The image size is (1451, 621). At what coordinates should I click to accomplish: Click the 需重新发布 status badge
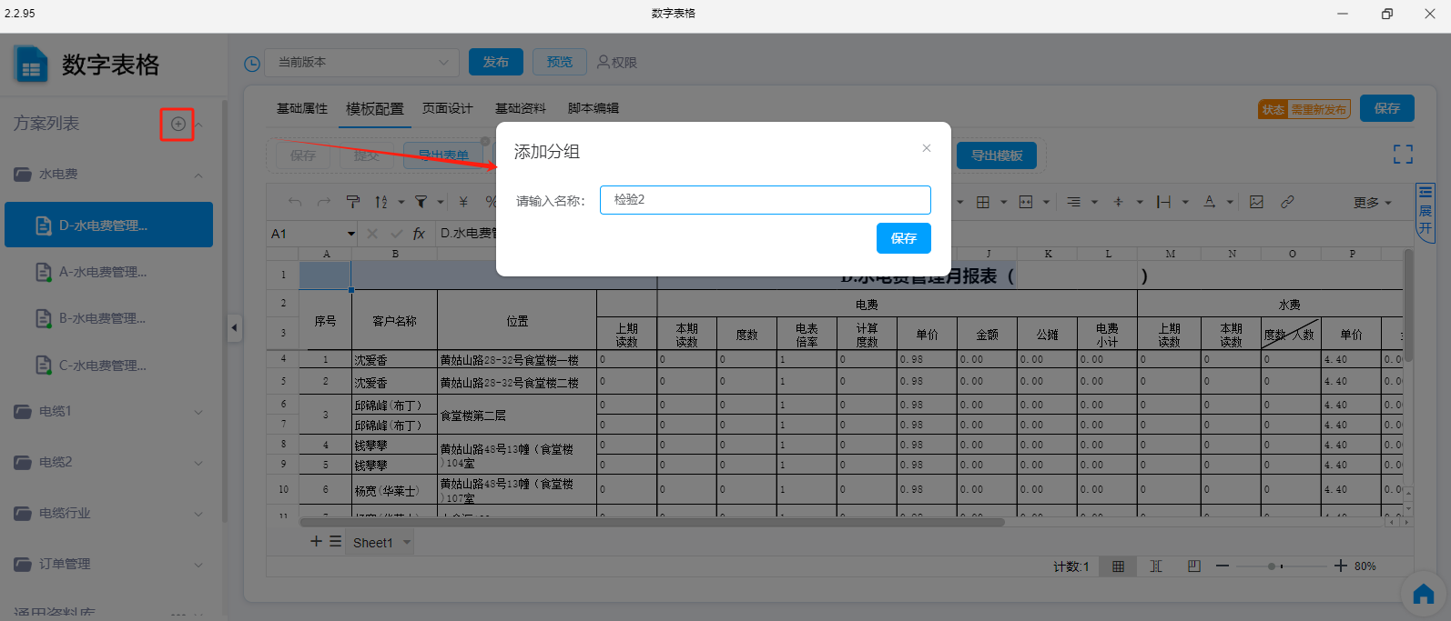pos(1318,110)
